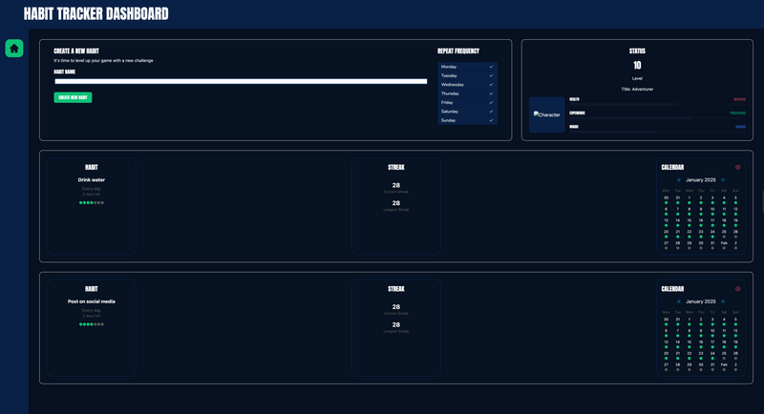This screenshot has width=764, height=414.
Task: Select Feb 1 in Drink water calendar
Action: pos(724,245)
